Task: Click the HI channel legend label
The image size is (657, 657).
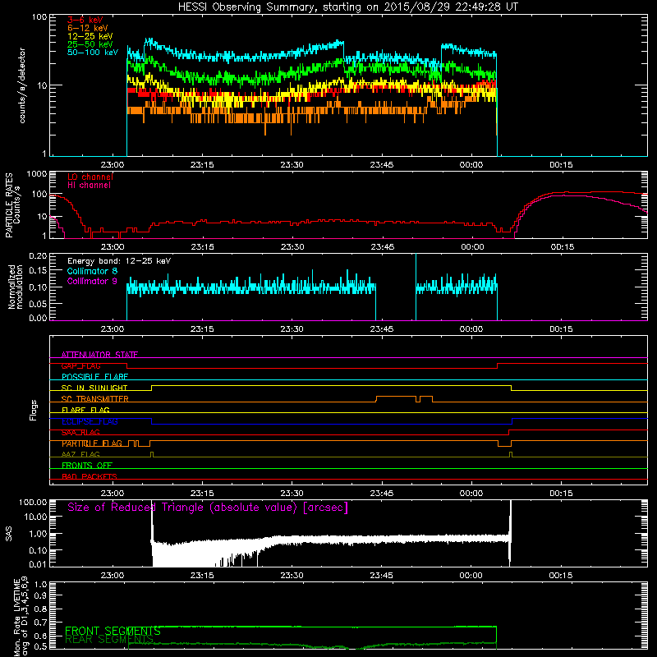Action: pos(89,186)
